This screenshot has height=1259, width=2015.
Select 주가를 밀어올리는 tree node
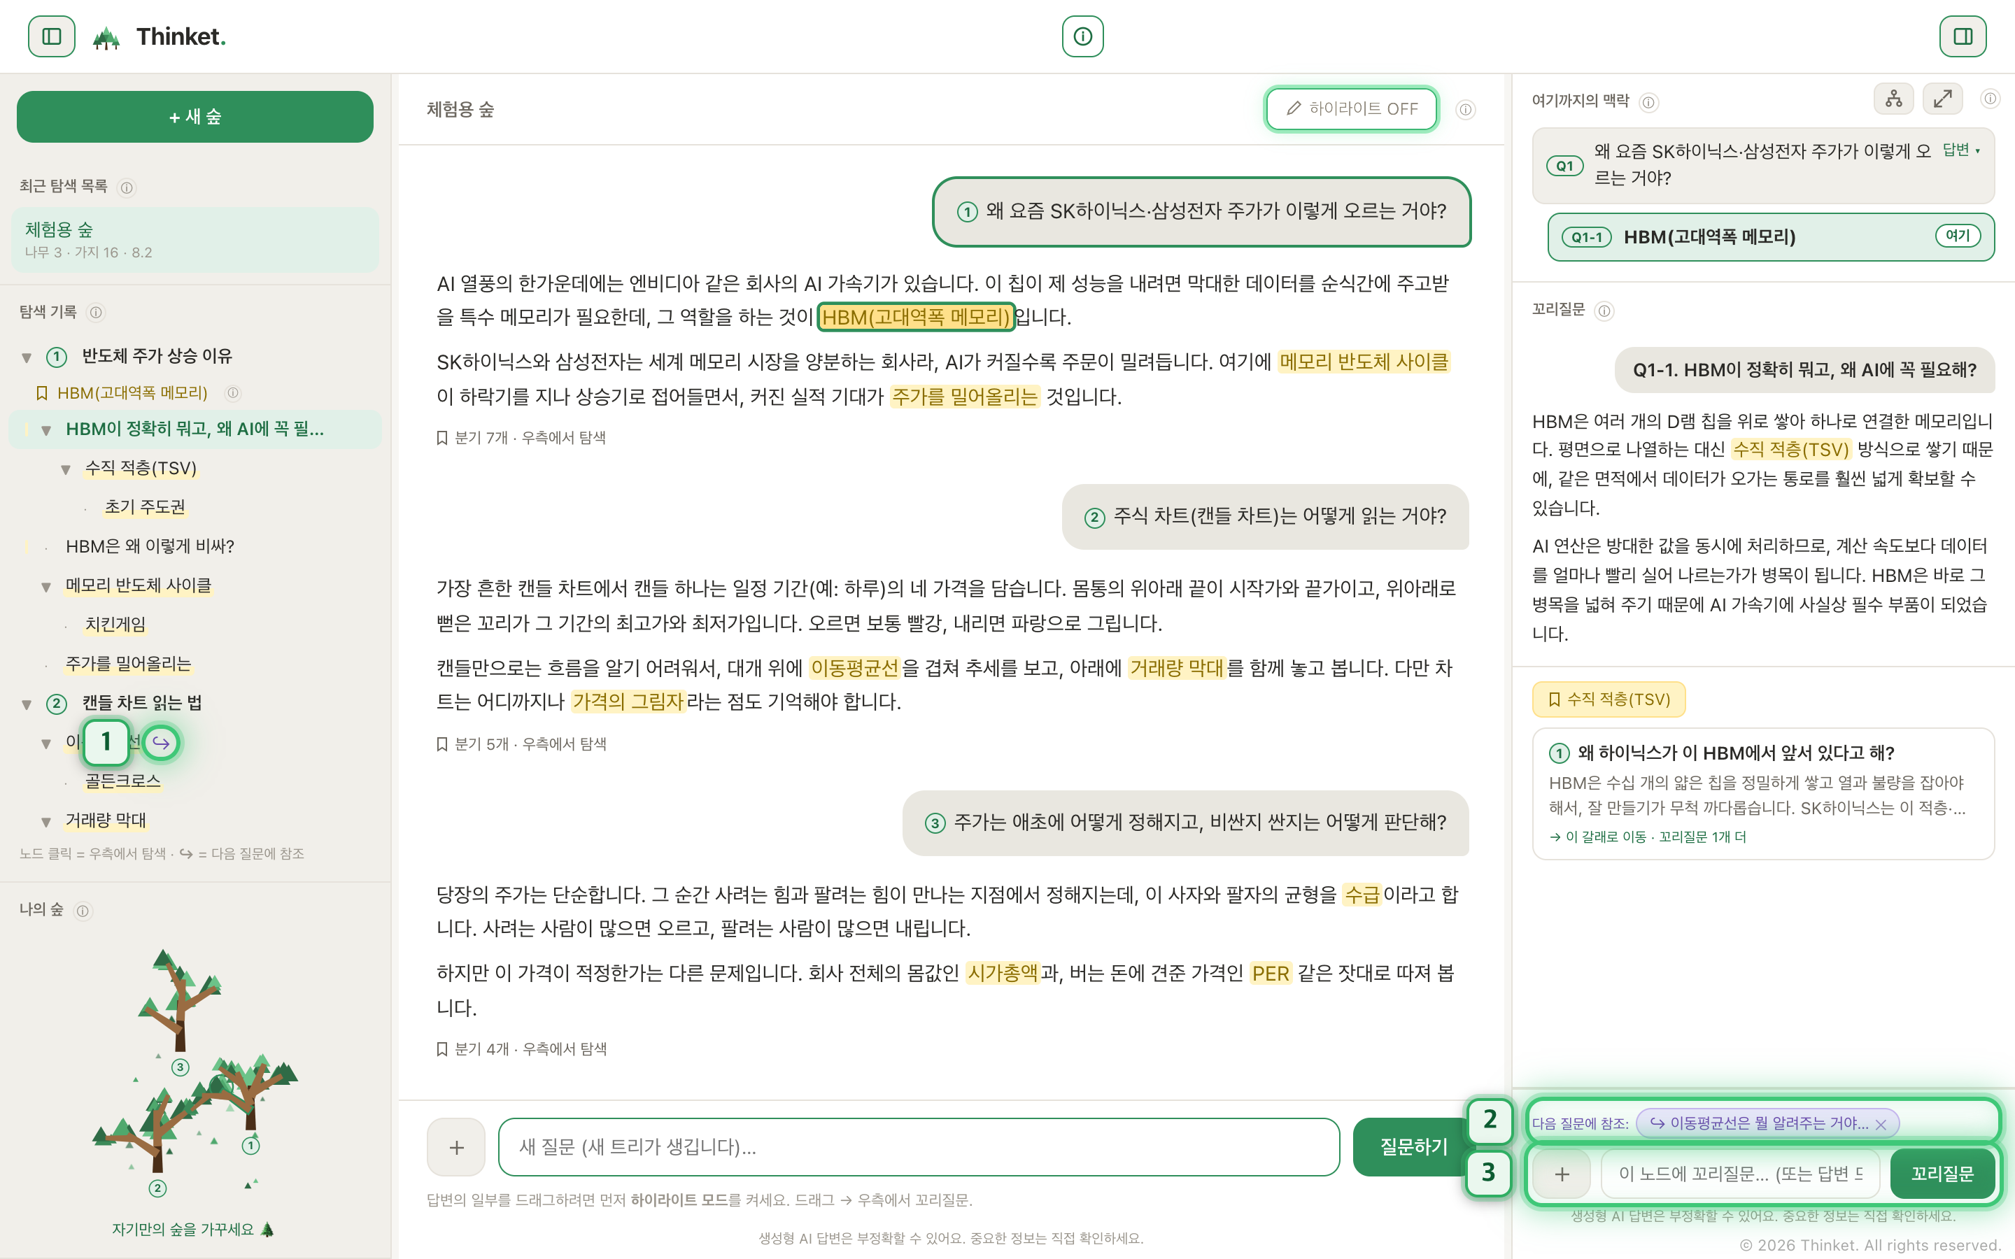(128, 664)
